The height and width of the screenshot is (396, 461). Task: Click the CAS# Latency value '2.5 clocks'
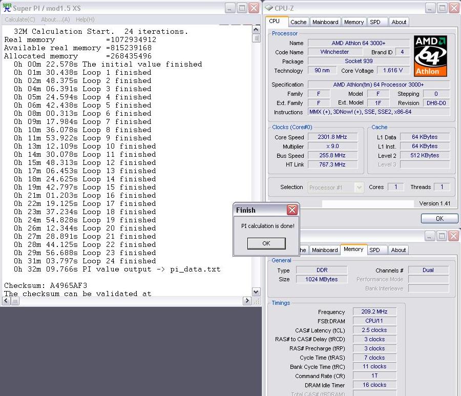pos(374,330)
